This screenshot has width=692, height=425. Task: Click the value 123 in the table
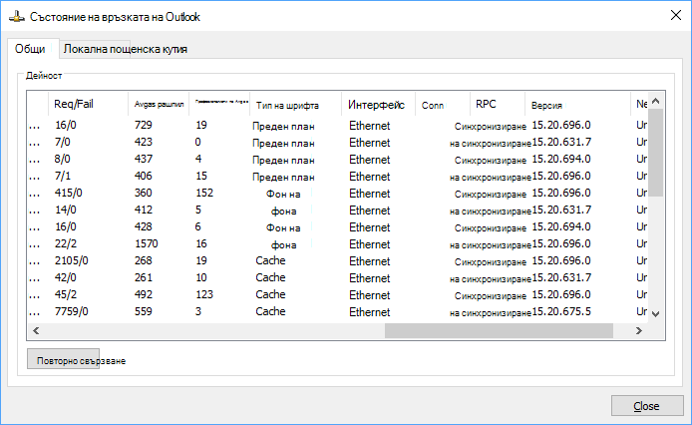pyautogui.click(x=204, y=294)
